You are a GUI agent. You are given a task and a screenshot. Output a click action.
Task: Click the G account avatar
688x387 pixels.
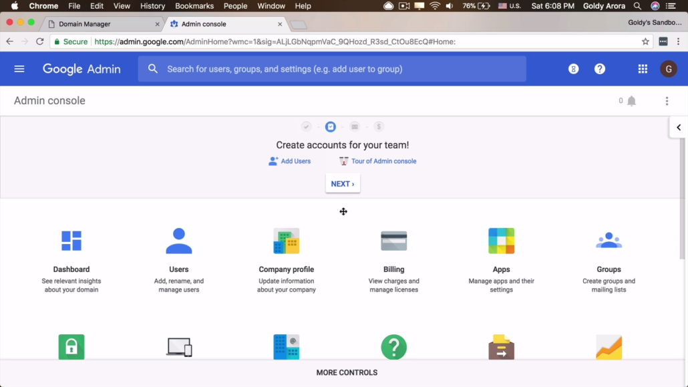[668, 69]
